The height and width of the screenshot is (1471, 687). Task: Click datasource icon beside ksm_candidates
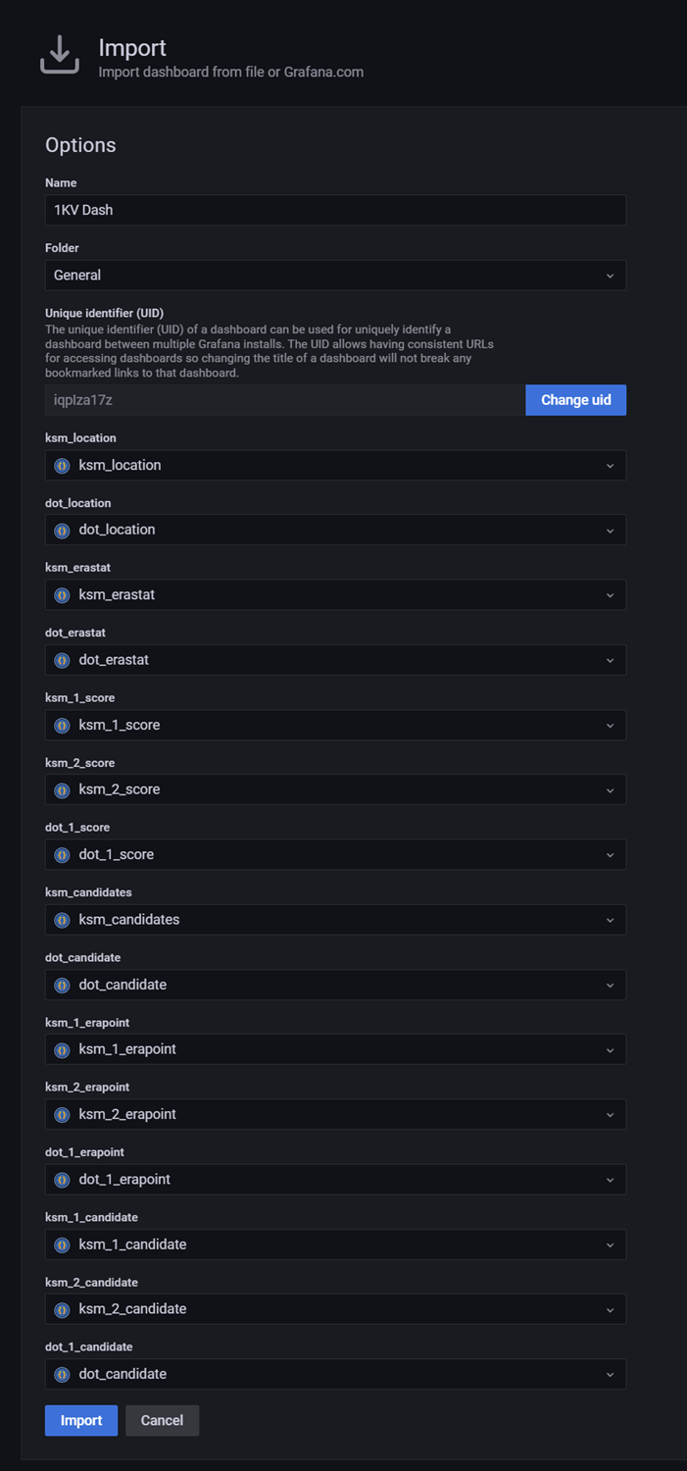(62, 920)
